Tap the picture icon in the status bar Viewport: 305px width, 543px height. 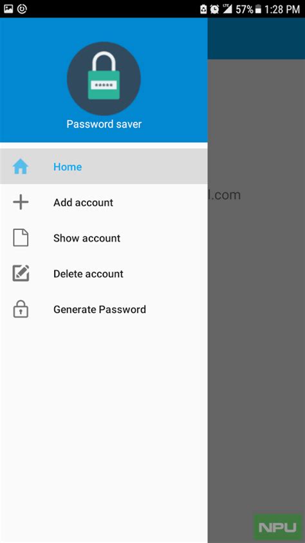click(x=8, y=8)
